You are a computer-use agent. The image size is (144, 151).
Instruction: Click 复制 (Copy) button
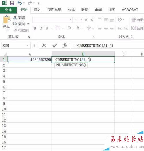coord(19,24)
